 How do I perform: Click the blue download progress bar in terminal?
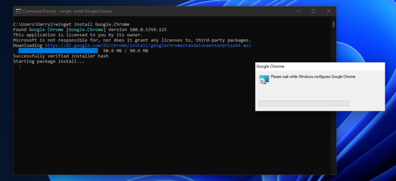click(x=58, y=51)
